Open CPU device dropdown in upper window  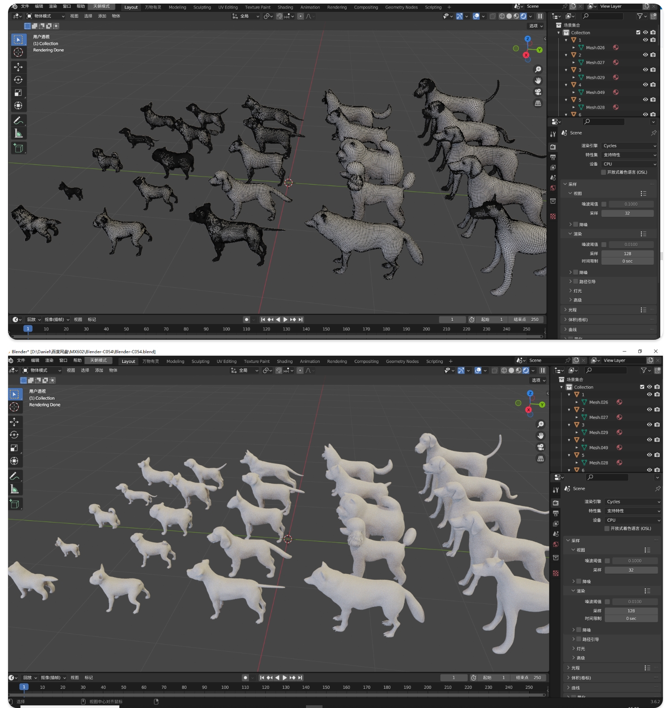629,164
